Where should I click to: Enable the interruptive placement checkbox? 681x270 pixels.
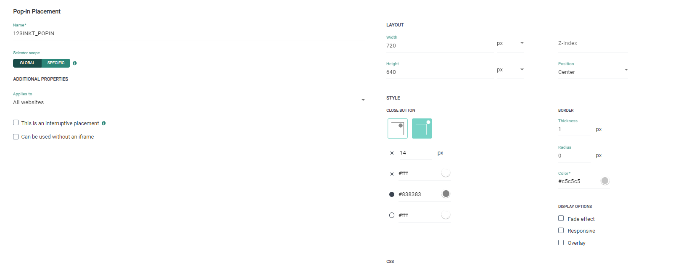click(x=16, y=123)
